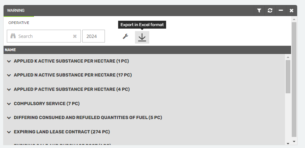Expand Applied N Active Substance group
The image size is (305, 148).
tap(9, 75)
